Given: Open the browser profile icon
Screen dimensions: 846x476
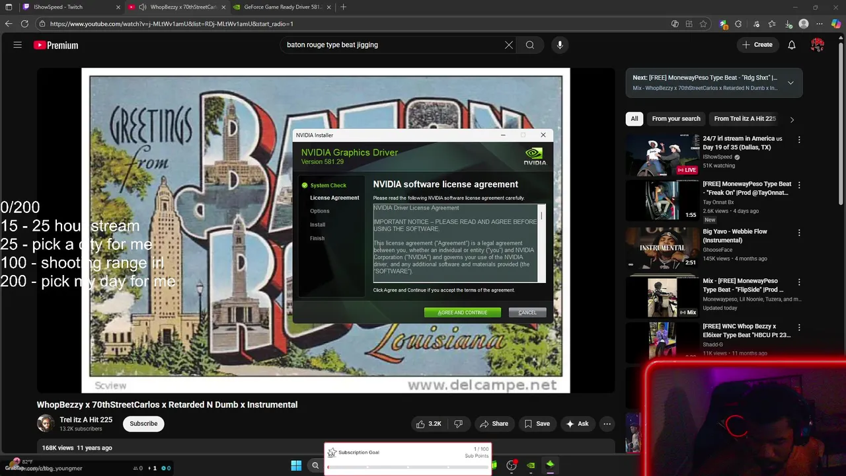Looking at the screenshot, I should tap(804, 24).
